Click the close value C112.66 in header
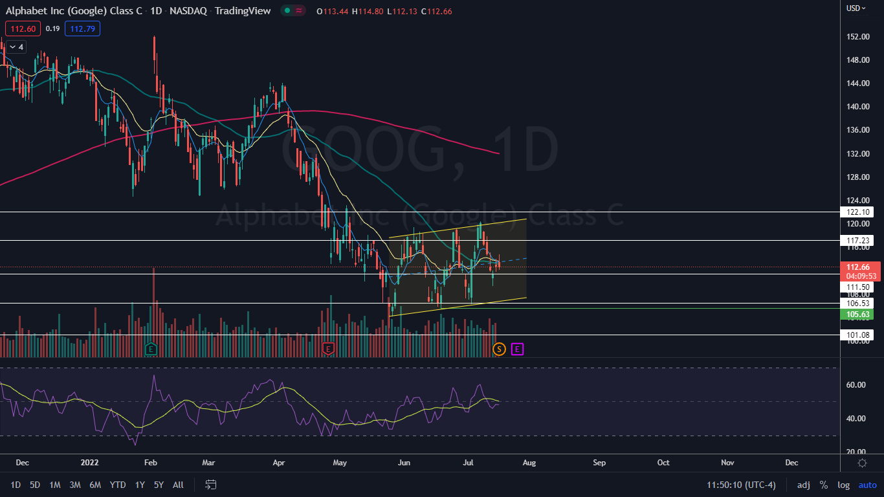884x497 pixels. [x=437, y=11]
